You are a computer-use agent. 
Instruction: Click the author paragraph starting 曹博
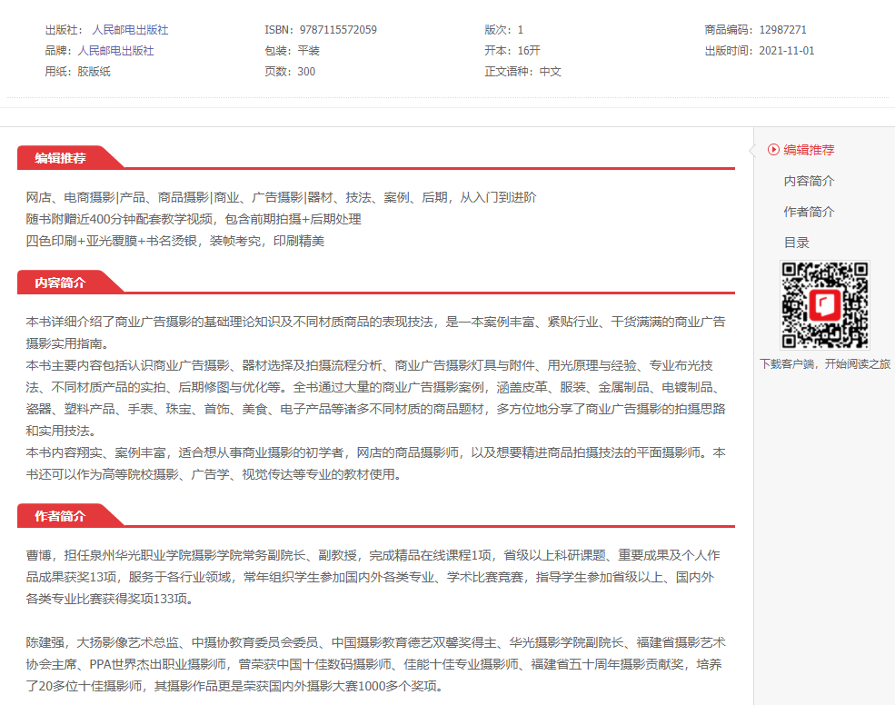[x=373, y=577]
